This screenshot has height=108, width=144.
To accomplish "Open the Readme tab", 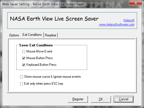I will [50, 35].
